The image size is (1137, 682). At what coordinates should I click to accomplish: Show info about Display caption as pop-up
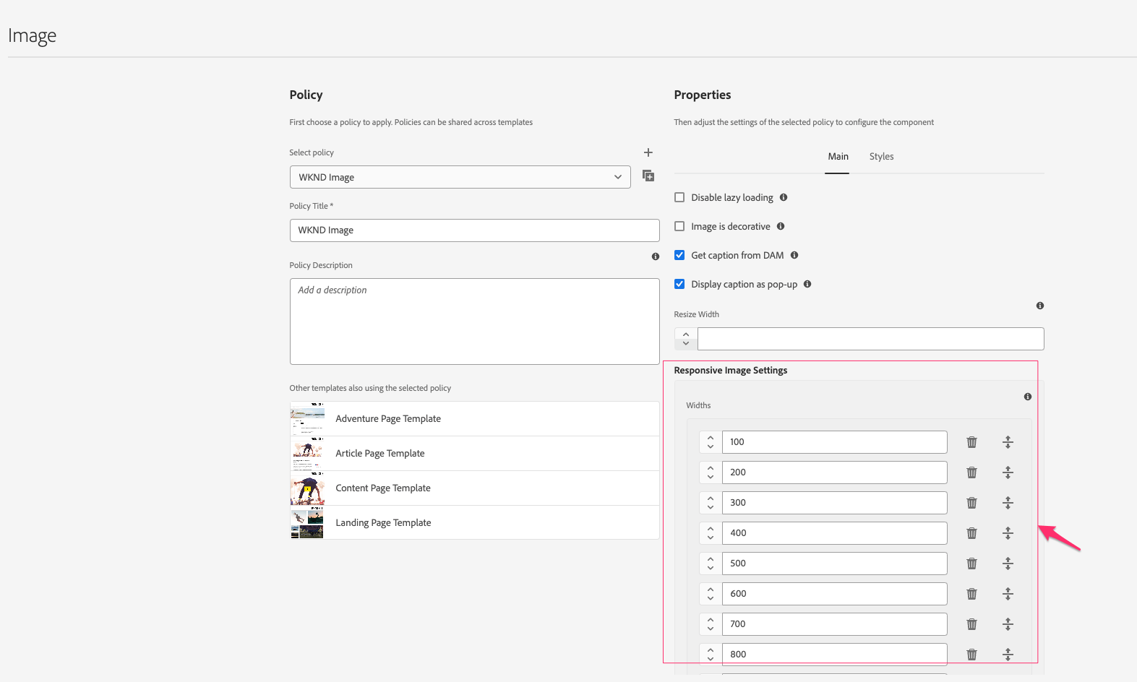(807, 284)
